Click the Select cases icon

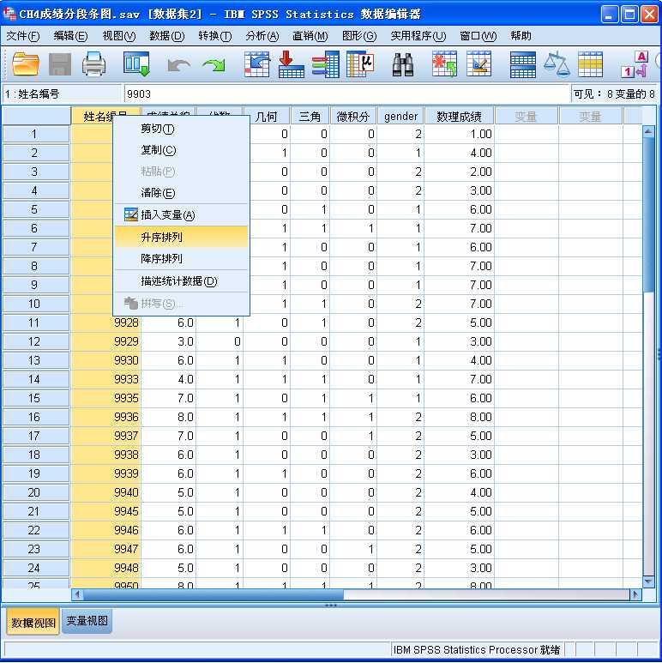tap(590, 64)
